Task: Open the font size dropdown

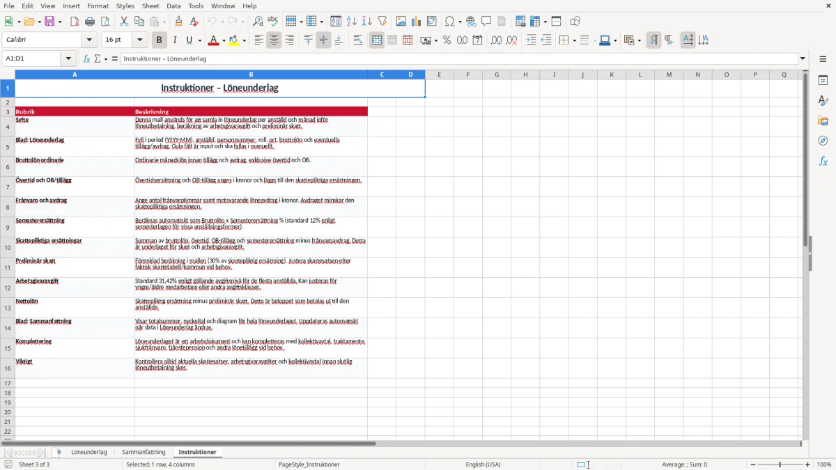Action: click(140, 40)
